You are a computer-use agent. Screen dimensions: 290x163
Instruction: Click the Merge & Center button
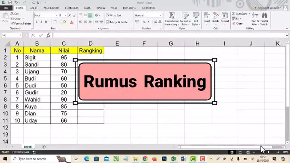117,22
